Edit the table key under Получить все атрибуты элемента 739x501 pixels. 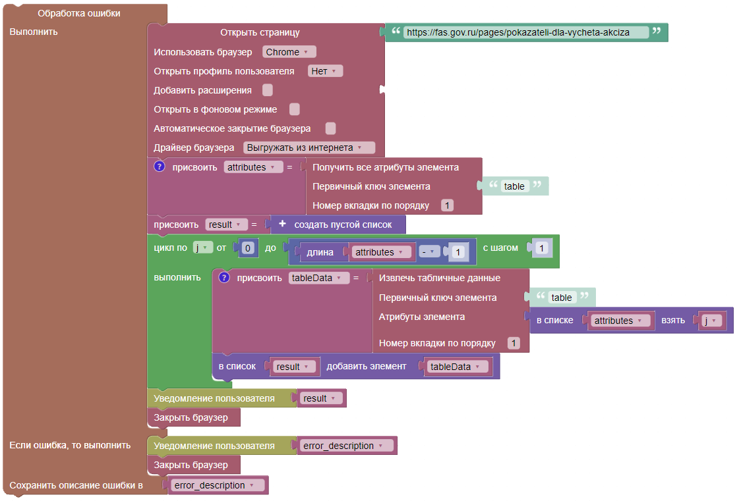pos(514,186)
